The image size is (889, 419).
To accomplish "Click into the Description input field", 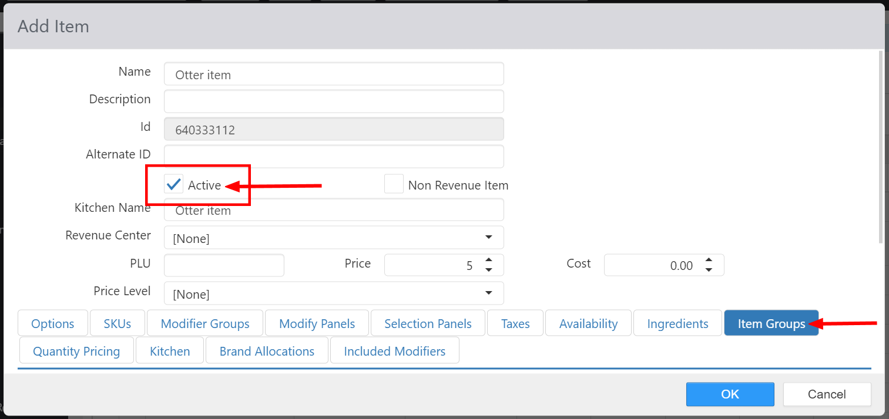I will point(334,102).
